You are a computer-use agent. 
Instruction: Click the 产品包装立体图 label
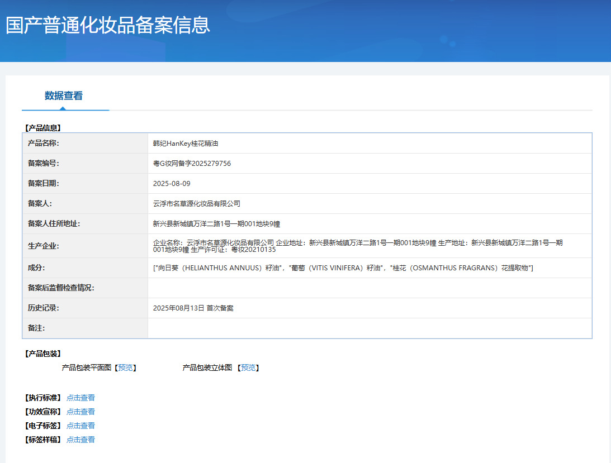point(207,367)
